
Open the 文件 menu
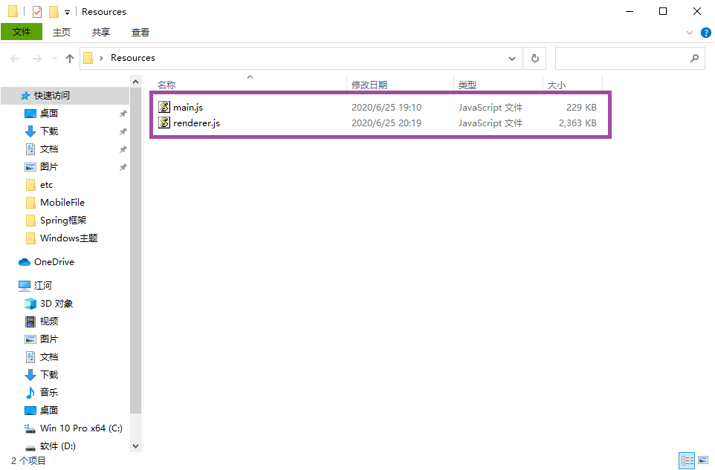point(21,32)
